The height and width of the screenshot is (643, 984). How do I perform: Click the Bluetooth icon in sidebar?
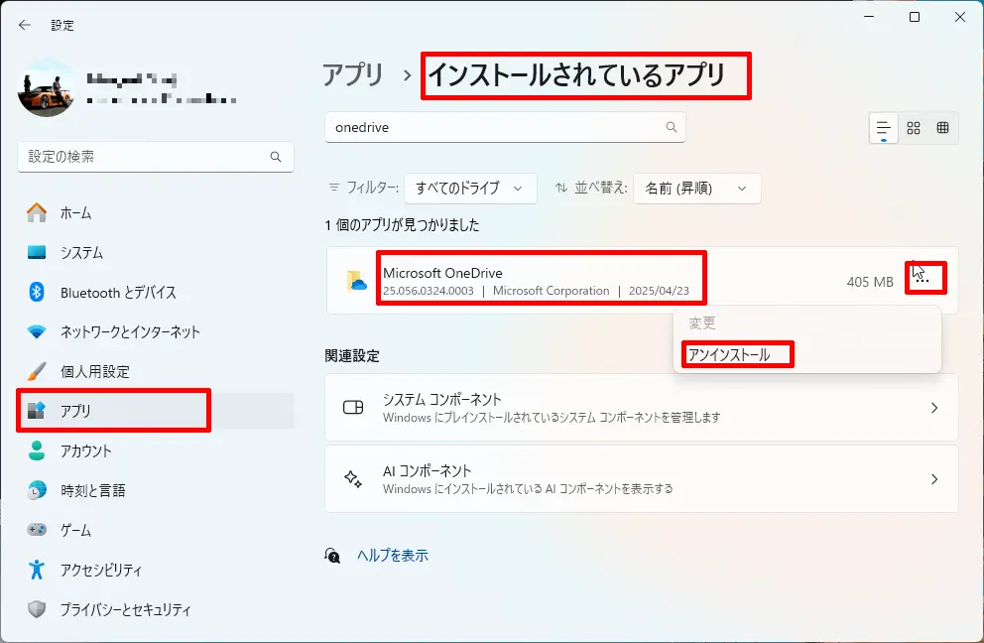[x=37, y=292]
